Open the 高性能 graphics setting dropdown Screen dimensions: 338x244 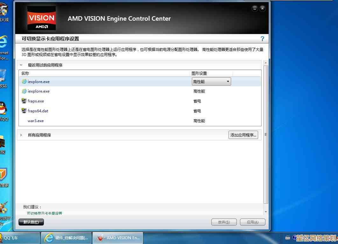pyautogui.click(x=211, y=82)
